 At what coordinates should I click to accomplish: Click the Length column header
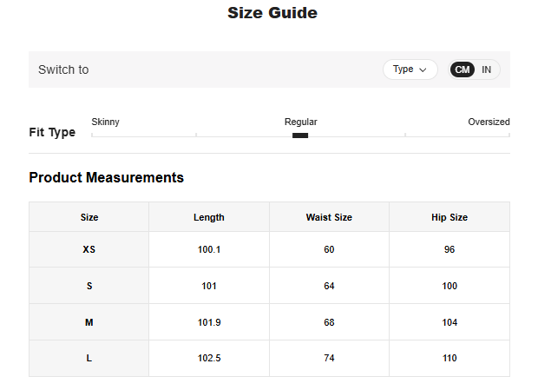[x=208, y=217]
